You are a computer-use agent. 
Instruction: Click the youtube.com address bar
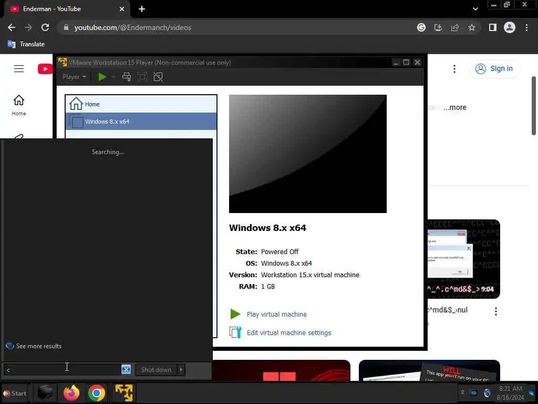(237, 27)
